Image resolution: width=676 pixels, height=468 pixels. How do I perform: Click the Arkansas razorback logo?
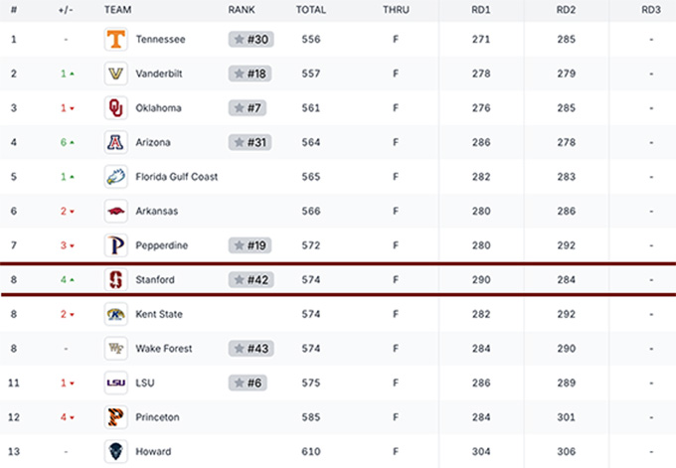click(x=116, y=212)
